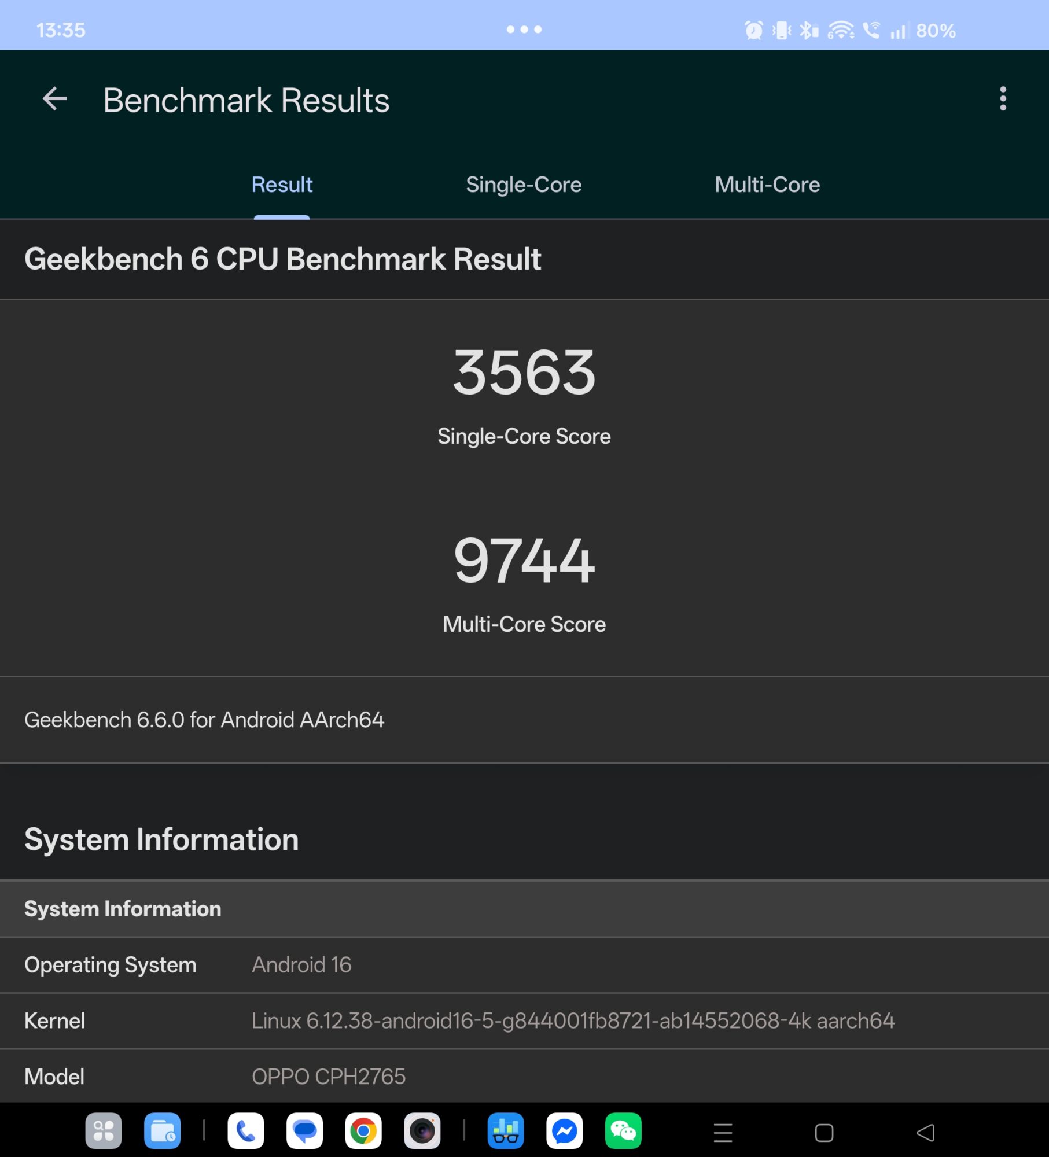Tap the triangle back navigation button

pyautogui.click(x=926, y=1132)
